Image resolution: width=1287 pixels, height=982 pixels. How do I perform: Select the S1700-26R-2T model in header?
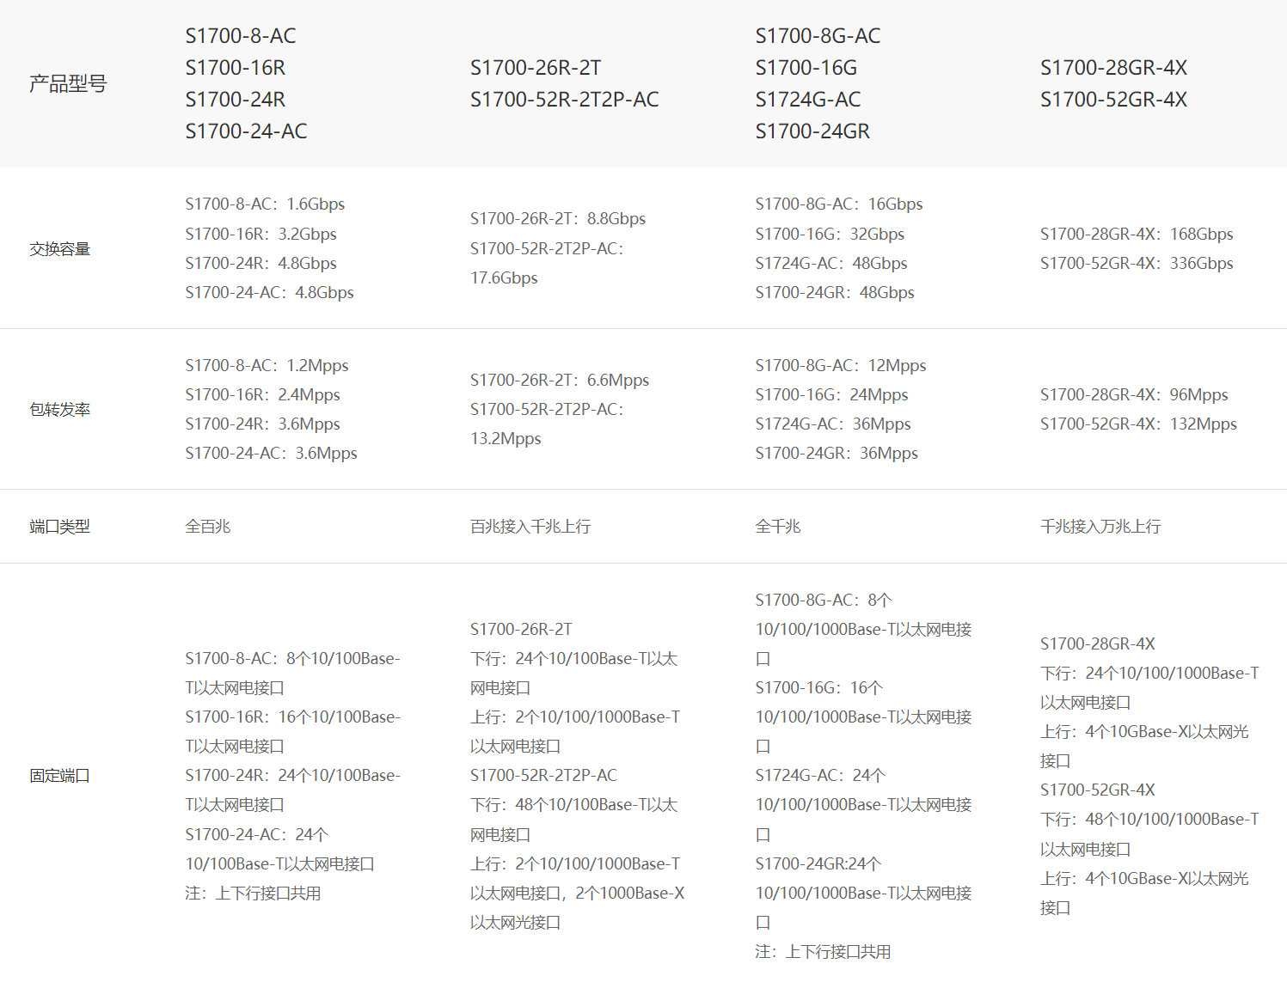[536, 68]
